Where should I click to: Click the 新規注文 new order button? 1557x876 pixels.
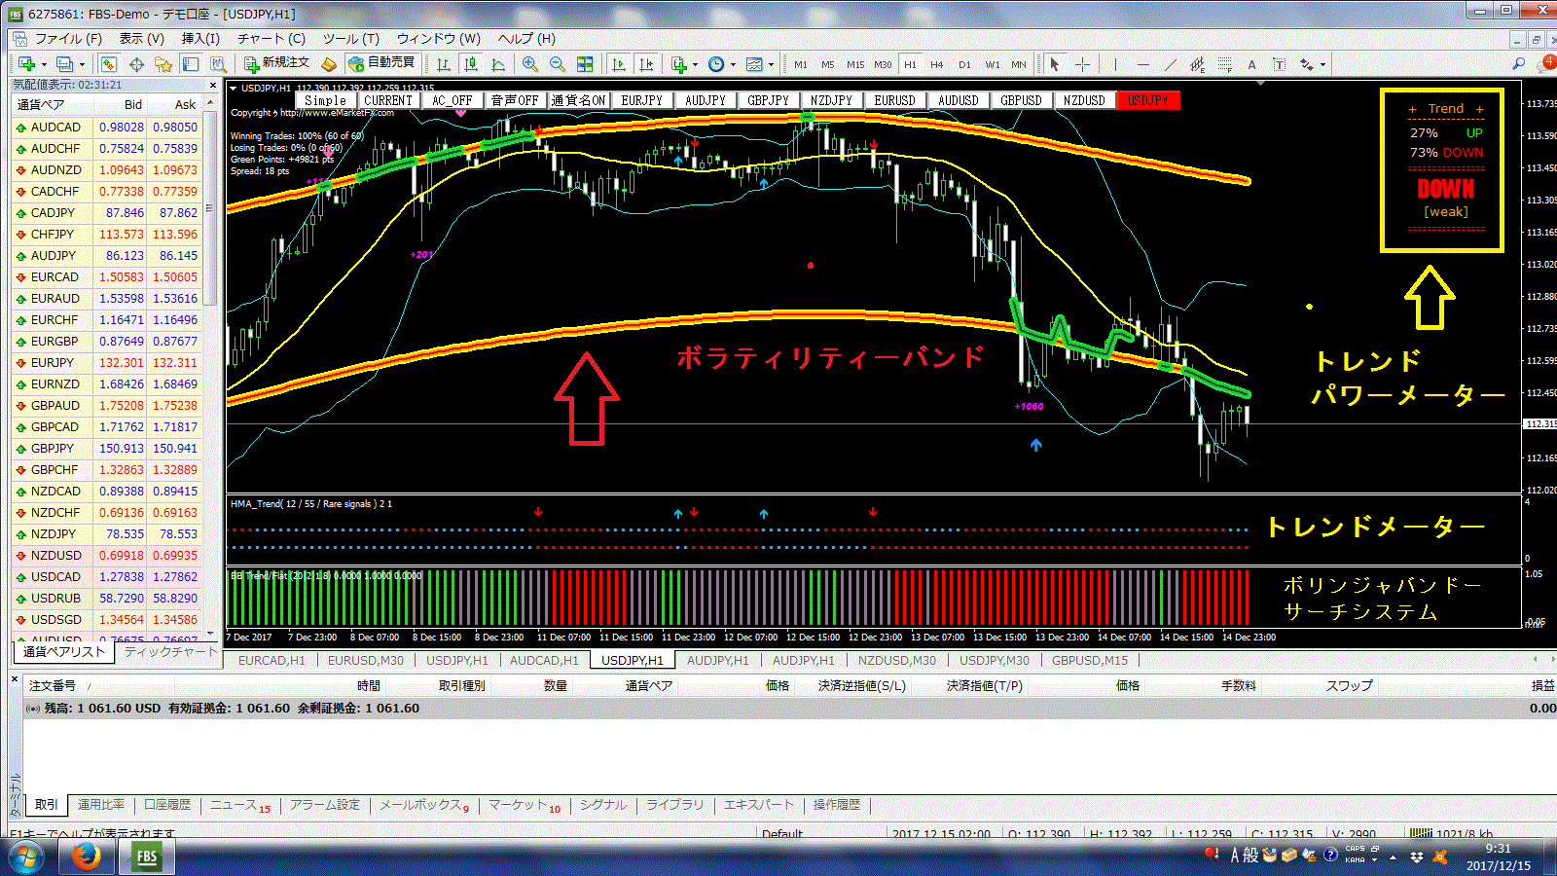[277, 63]
